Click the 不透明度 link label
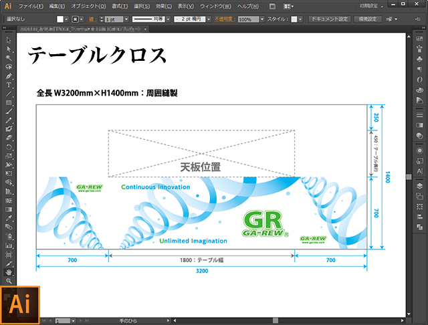 coord(225,19)
